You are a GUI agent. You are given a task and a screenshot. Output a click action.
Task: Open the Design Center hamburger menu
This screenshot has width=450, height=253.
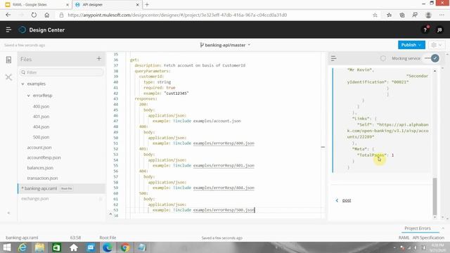coord(8,30)
